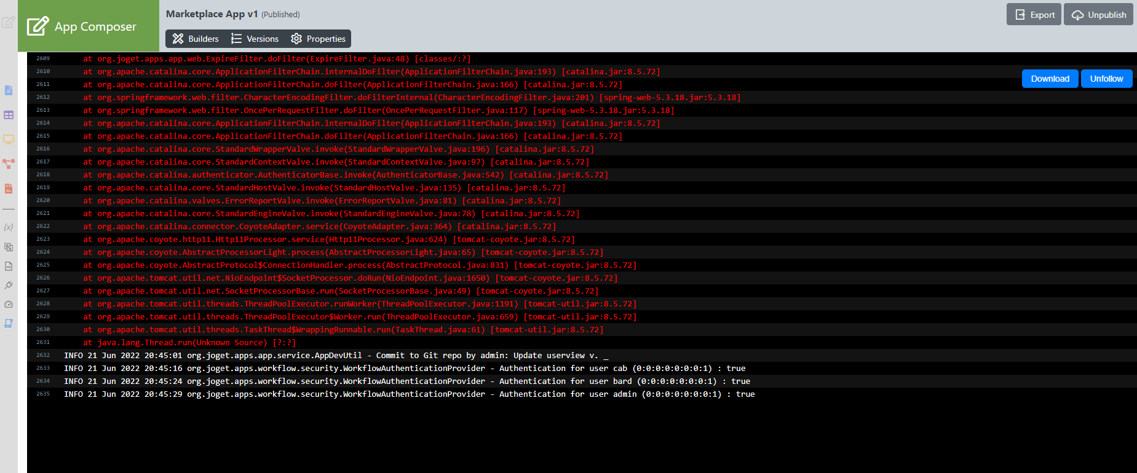The height and width of the screenshot is (473, 1137).
Task: Toggle Unfollow for the log
Action: (1107, 79)
